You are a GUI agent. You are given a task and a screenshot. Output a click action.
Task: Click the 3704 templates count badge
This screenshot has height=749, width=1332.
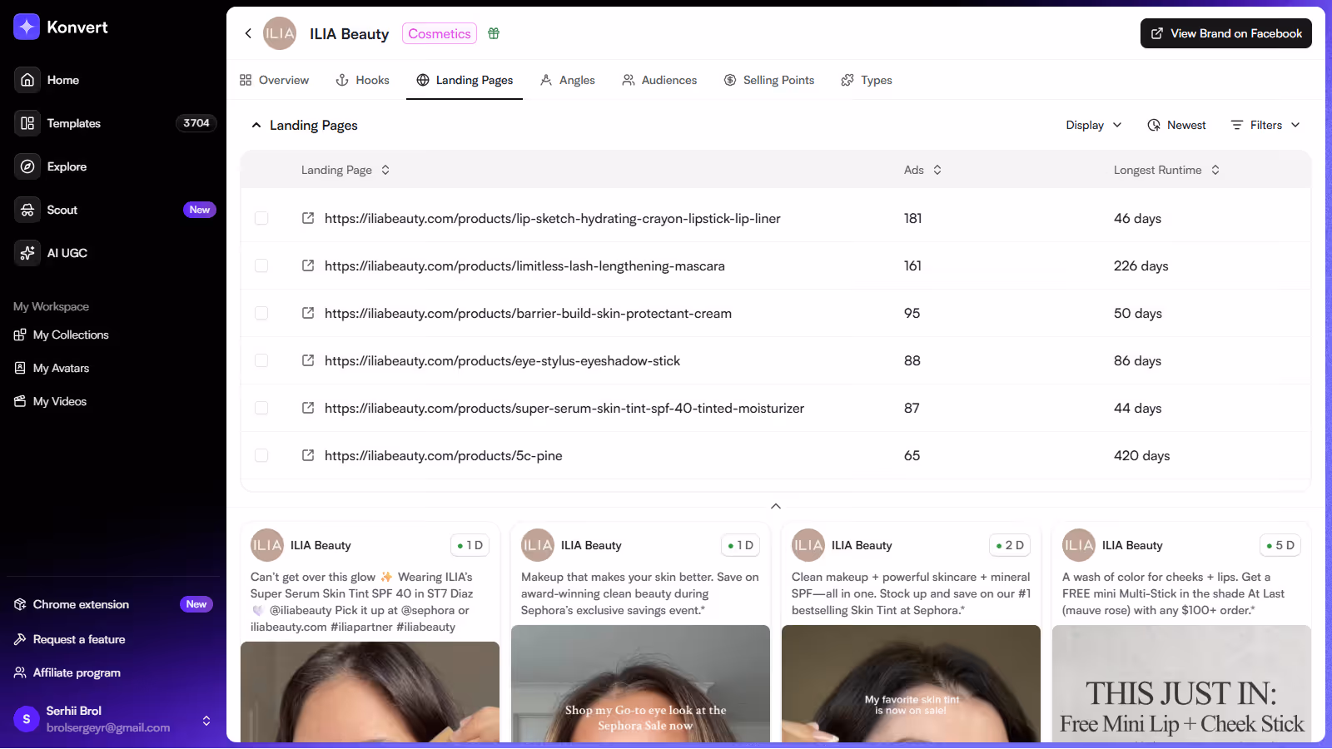coord(196,123)
